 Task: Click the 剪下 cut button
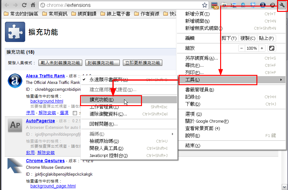(229, 38)
